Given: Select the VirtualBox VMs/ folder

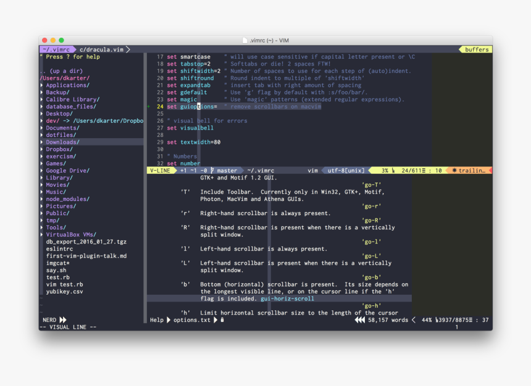Looking at the screenshot, I should tap(71, 234).
